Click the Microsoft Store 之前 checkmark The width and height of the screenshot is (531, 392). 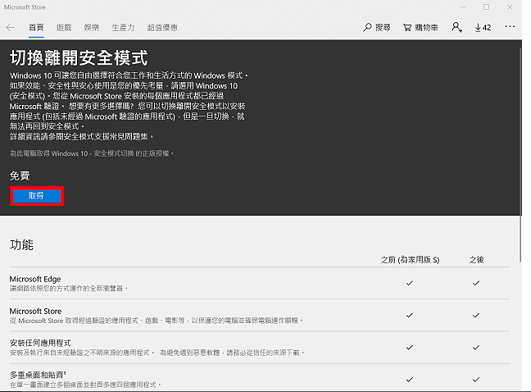410,315
